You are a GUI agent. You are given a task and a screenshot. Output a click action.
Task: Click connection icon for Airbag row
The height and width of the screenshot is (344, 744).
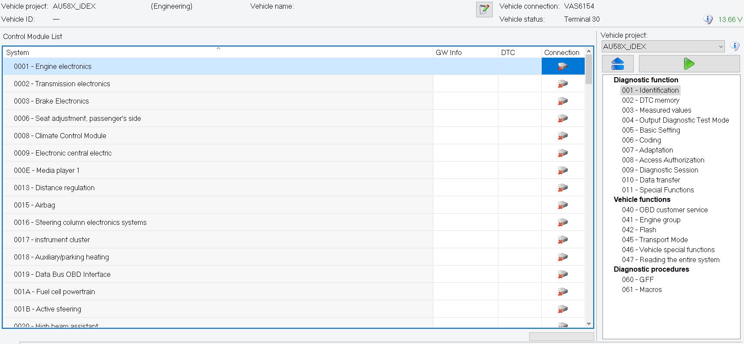coord(563,205)
